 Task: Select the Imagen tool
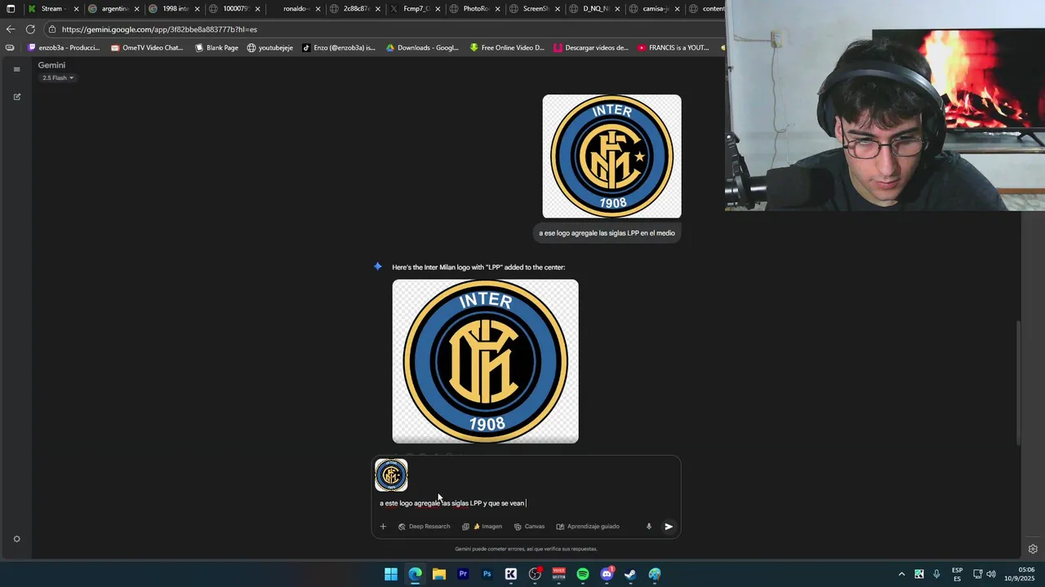coord(482,527)
